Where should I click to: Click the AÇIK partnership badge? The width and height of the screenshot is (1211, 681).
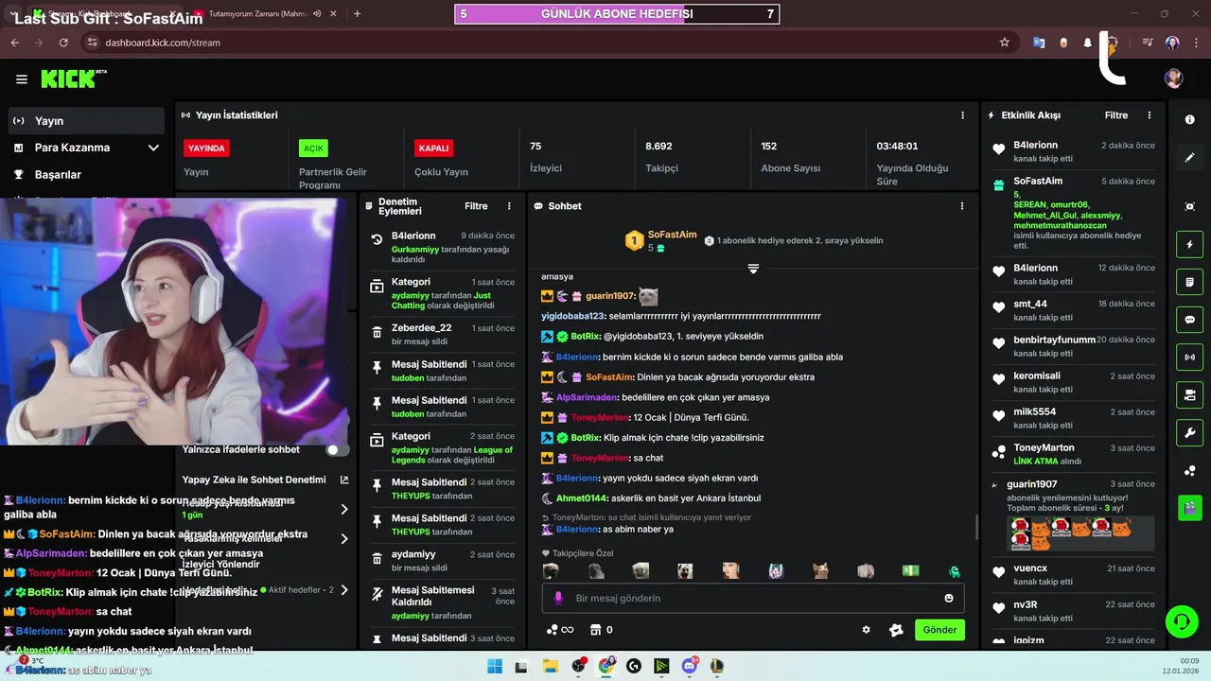click(313, 148)
